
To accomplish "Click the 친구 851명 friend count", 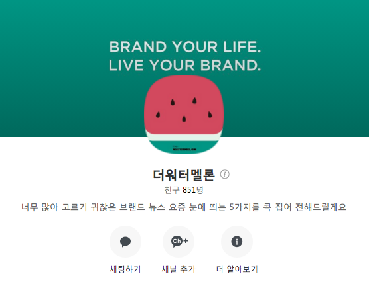I will pos(184,190).
